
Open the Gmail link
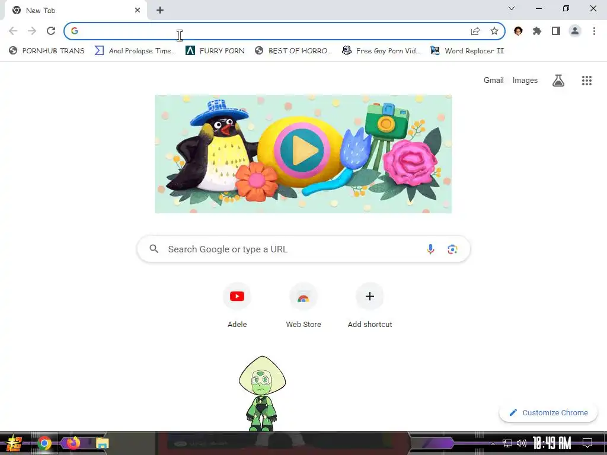494,80
